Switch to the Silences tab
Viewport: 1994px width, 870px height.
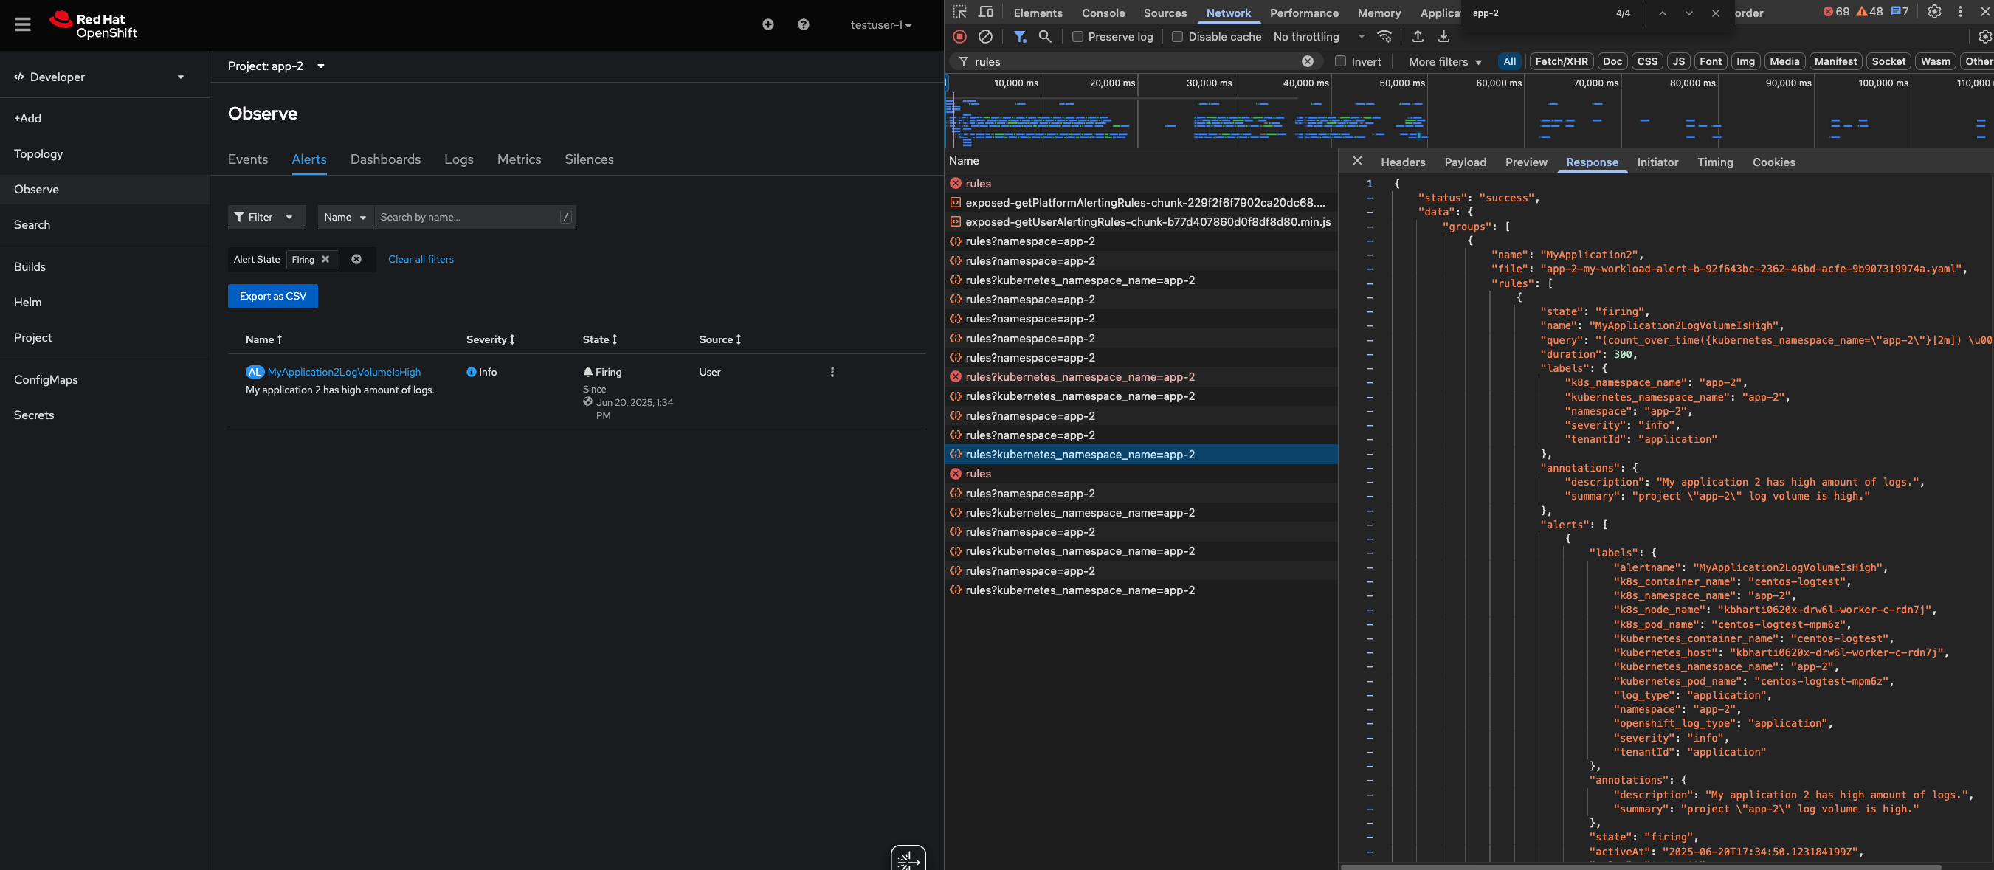tap(588, 159)
